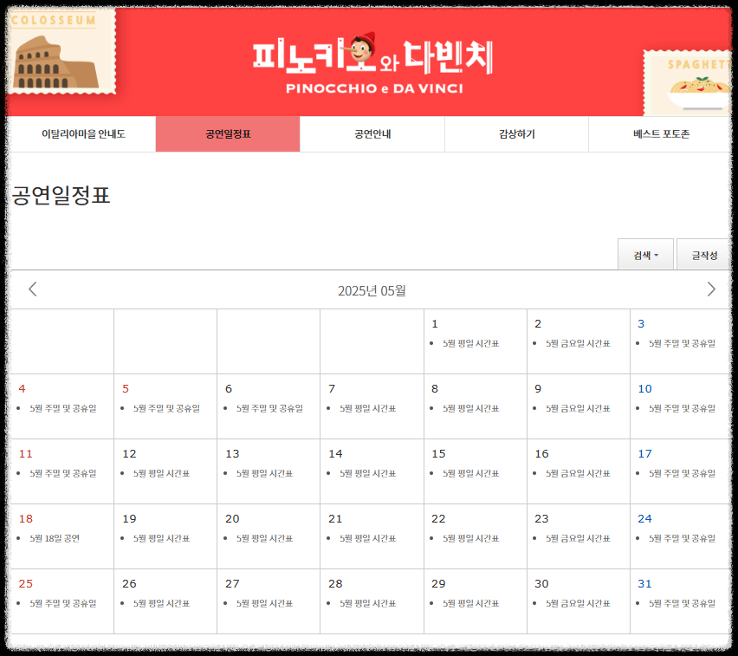This screenshot has width=738, height=656.
Task: Open May 15 weekday timetable entry
Action: coord(470,473)
